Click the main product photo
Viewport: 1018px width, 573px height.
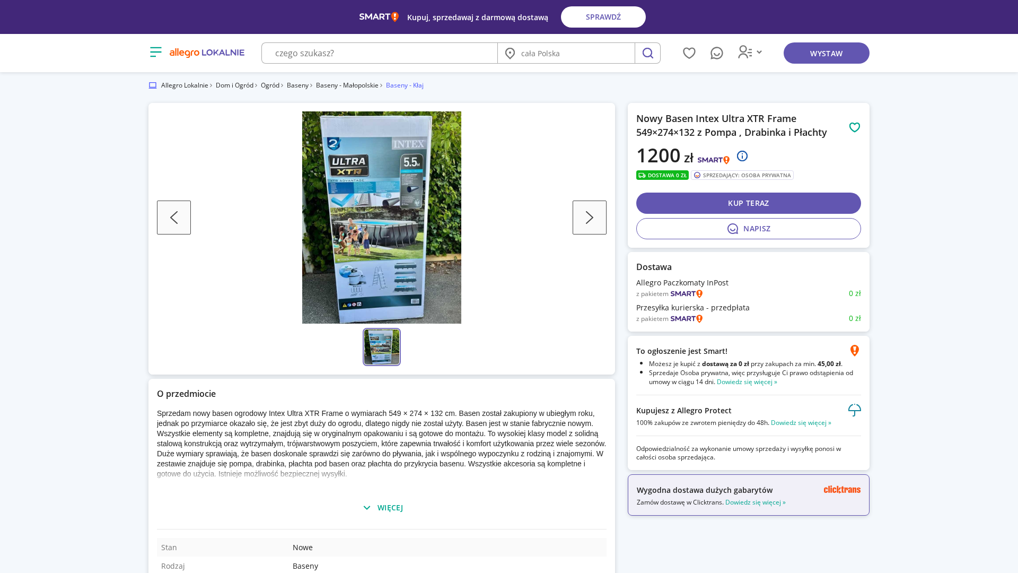382,218
